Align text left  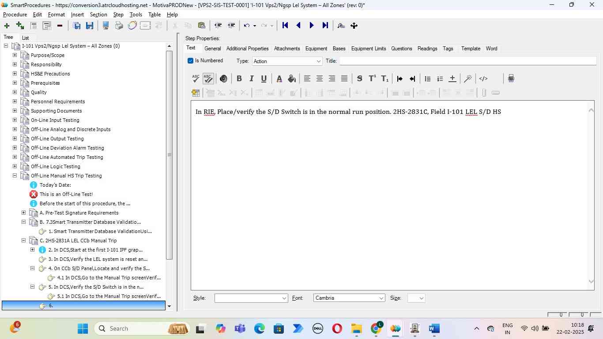[307, 79]
